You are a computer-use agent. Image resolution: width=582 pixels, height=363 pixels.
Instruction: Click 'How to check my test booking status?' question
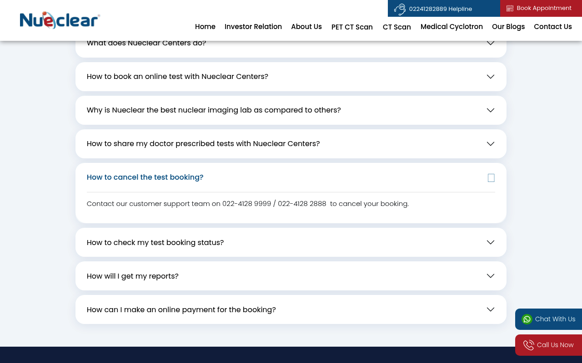[x=155, y=243]
